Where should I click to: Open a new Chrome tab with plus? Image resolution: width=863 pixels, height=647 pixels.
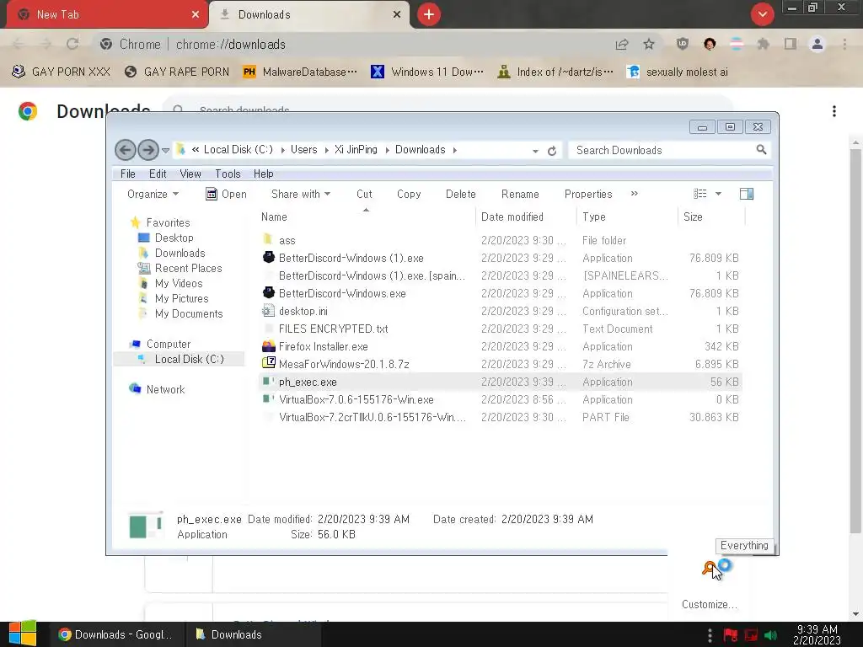[429, 14]
